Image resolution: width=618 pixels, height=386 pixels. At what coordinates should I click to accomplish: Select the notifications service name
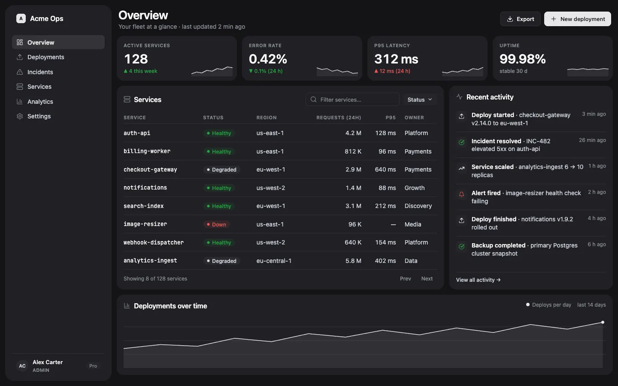click(145, 188)
